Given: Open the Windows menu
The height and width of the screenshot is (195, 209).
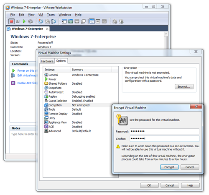Looking at the screenshot, I should 65,15.
